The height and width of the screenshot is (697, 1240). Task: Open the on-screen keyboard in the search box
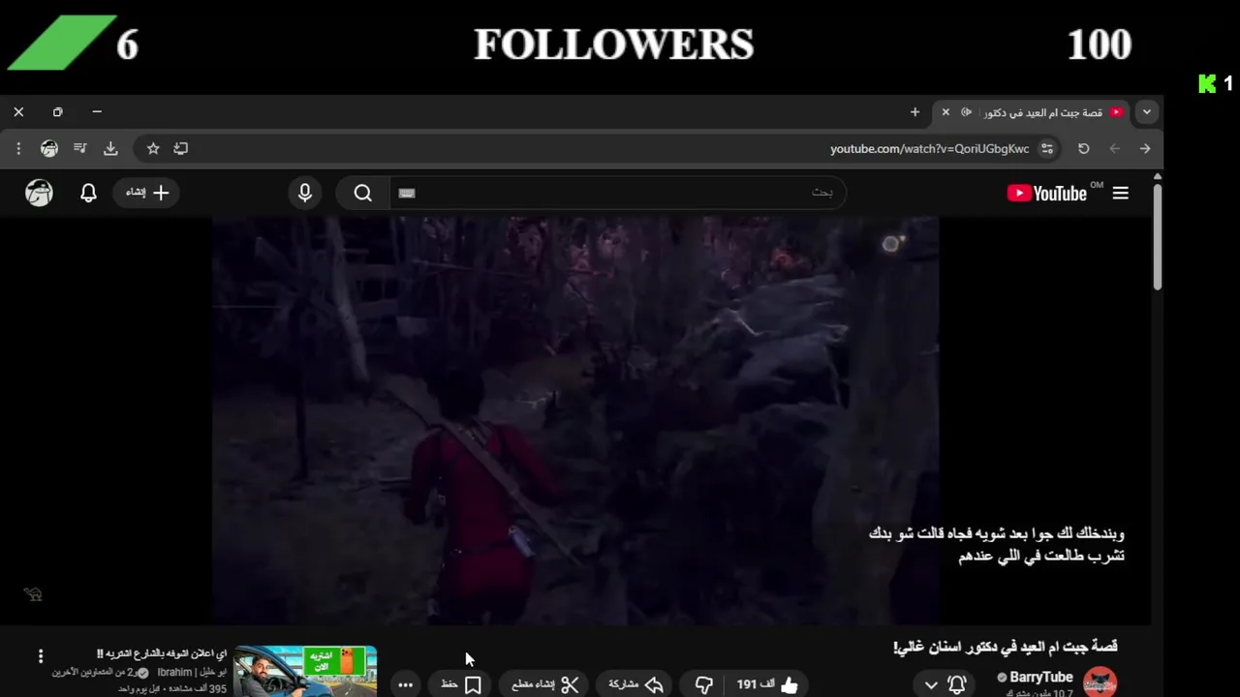click(x=407, y=193)
